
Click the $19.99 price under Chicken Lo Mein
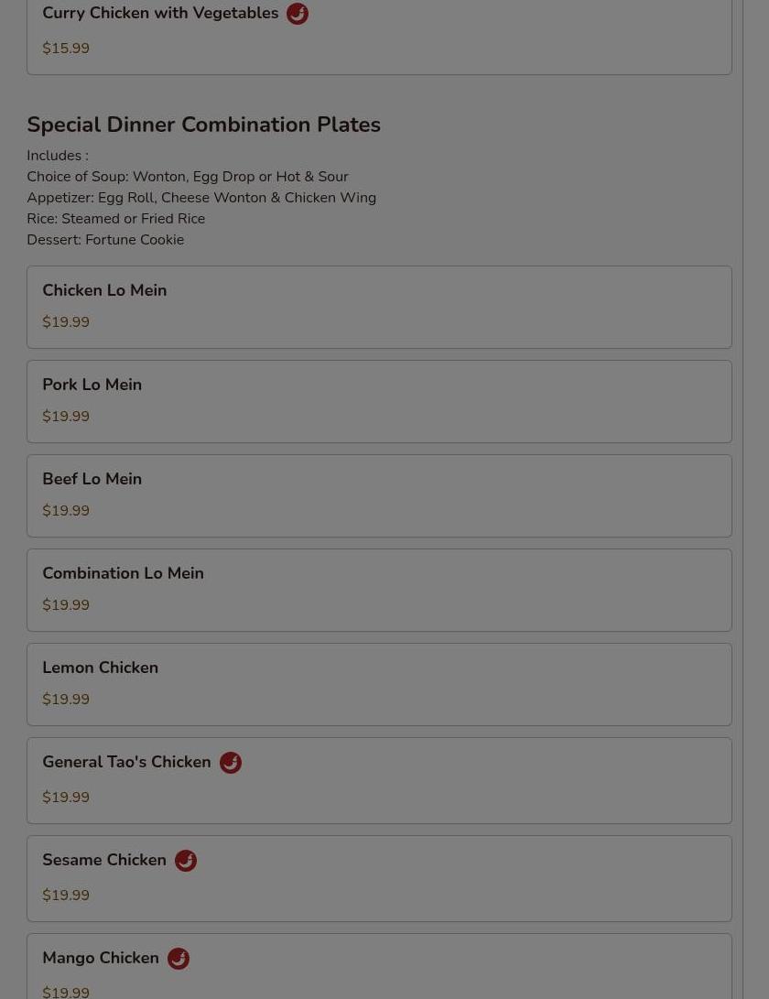66,322
